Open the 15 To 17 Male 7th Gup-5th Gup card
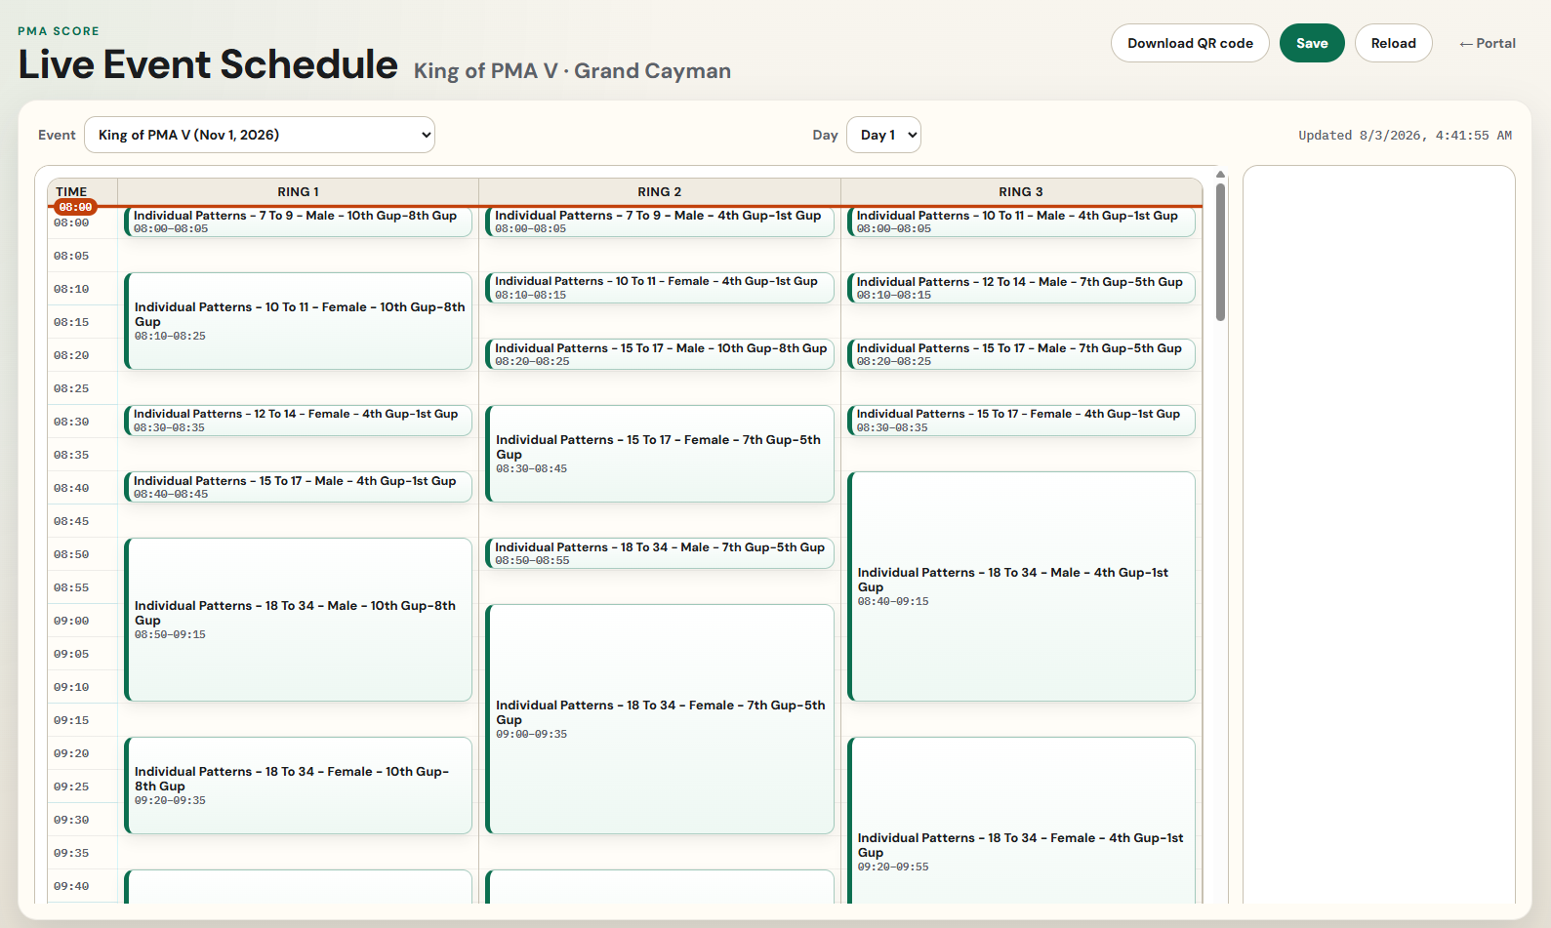The width and height of the screenshot is (1551, 928). [x=1021, y=354]
